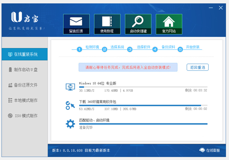
Task: Open the 留言反馈 feedback envelope tile
Action: click(x=76, y=24)
